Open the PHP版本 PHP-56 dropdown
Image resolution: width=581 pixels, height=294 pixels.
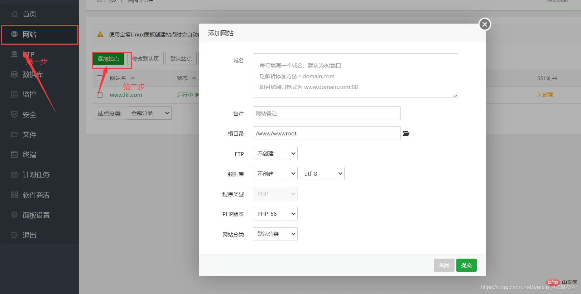[x=275, y=214]
